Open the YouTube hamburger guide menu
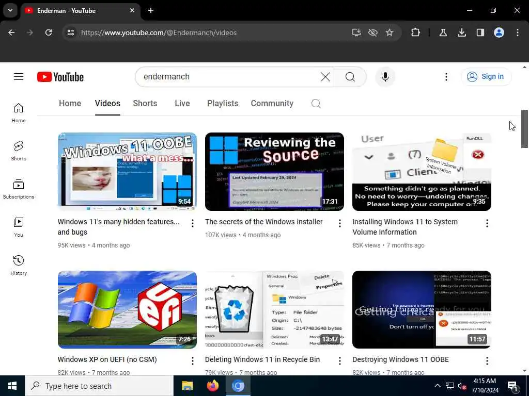The height and width of the screenshot is (396, 529). tap(19, 77)
